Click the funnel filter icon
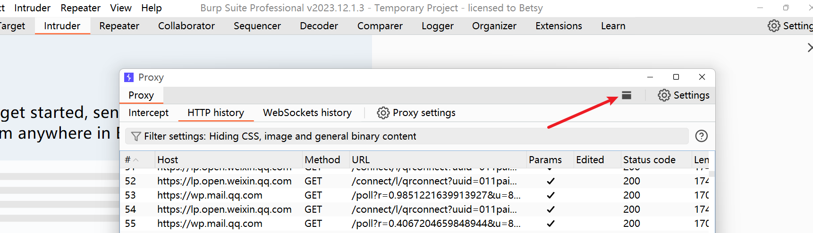Image resolution: width=813 pixels, height=233 pixels. pos(135,136)
